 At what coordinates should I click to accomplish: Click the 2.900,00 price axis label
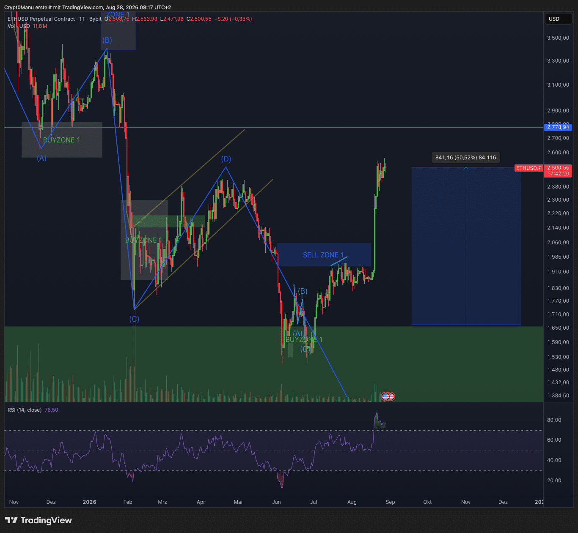pos(558,111)
